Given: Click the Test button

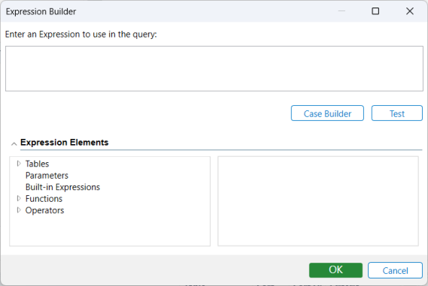Looking at the screenshot, I should pos(397,113).
